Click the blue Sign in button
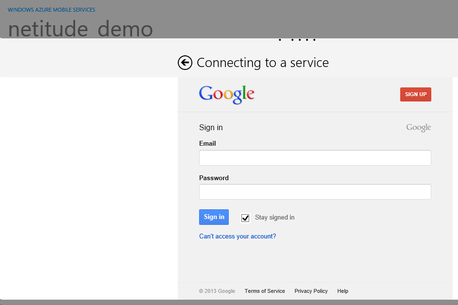The height and width of the screenshot is (305, 458). 214,217
